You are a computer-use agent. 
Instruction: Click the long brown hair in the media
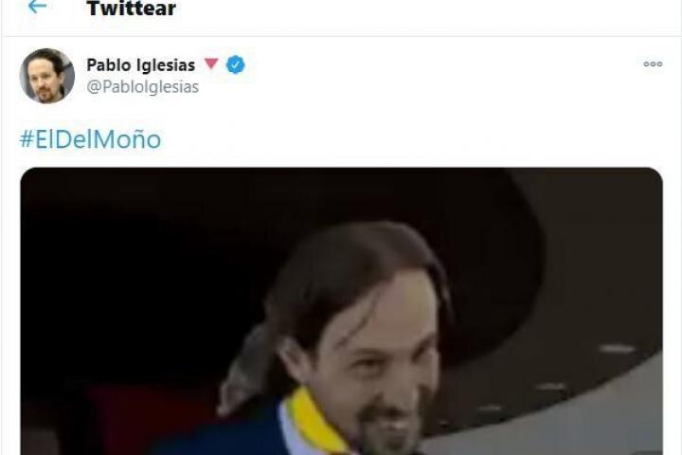(344, 279)
